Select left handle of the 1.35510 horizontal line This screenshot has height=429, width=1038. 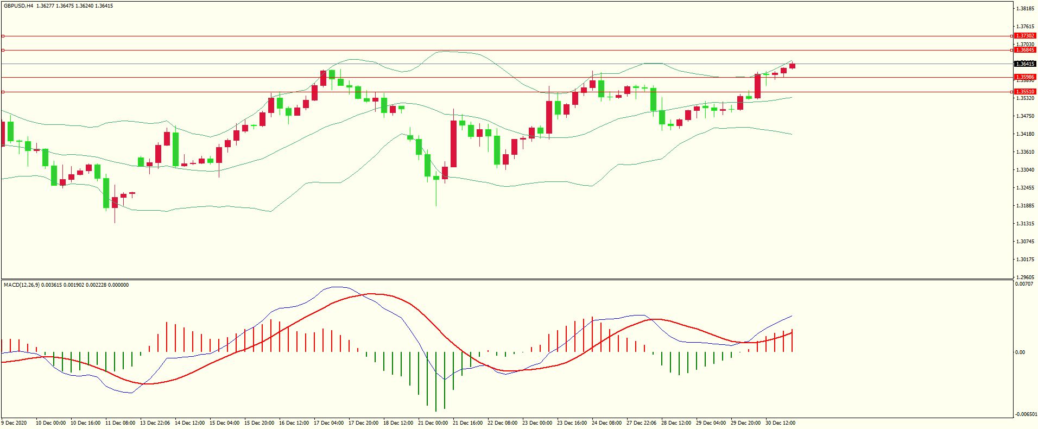(x=3, y=92)
